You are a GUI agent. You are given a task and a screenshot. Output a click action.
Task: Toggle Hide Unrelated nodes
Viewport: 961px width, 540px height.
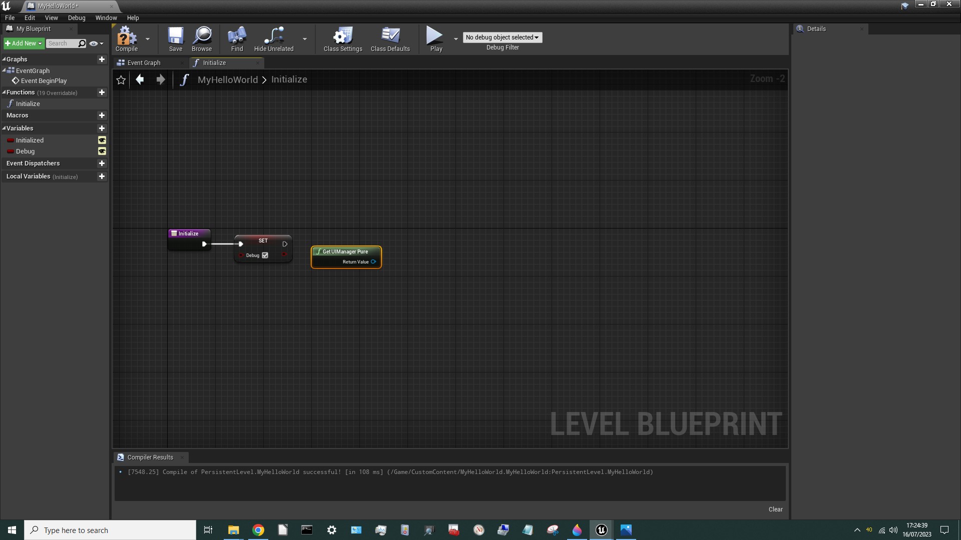[274, 39]
